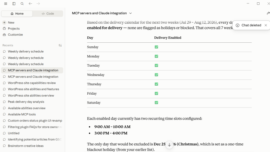Go forward with the right arrow
Image resolution: width=270 pixels, height=152 pixels.
[38, 4]
